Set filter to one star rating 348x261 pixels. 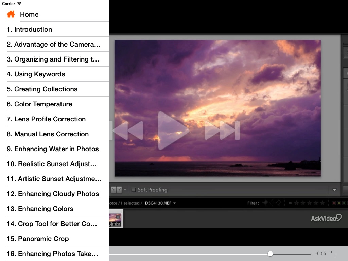pyautogui.click(x=296, y=203)
